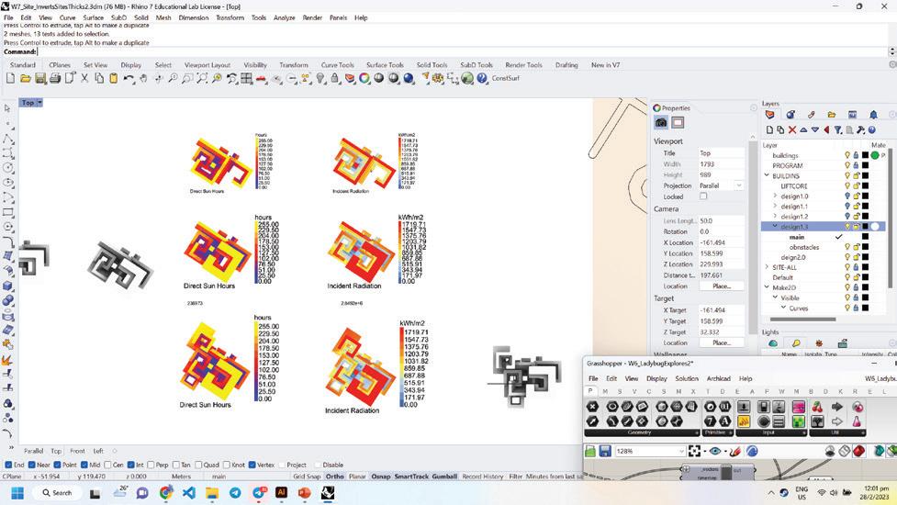
Task: Click the red X delete layer icon
Action: pos(792,129)
